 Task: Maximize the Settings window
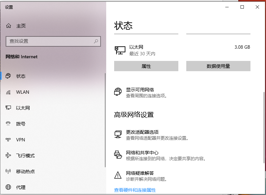tap(242, 7)
